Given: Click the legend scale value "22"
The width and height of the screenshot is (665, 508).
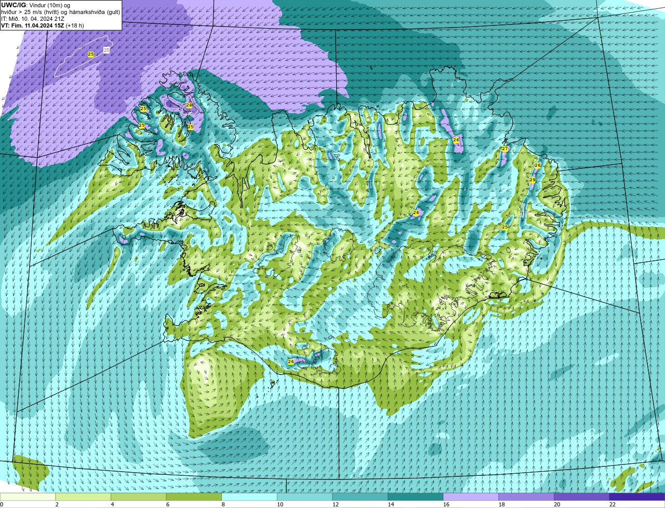Looking at the screenshot, I should 613,504.
